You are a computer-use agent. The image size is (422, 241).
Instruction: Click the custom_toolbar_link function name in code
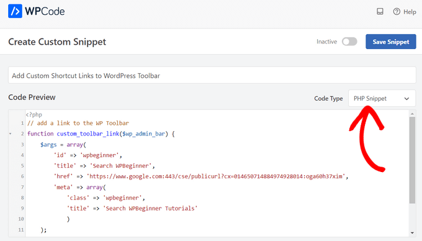(88, 134)
